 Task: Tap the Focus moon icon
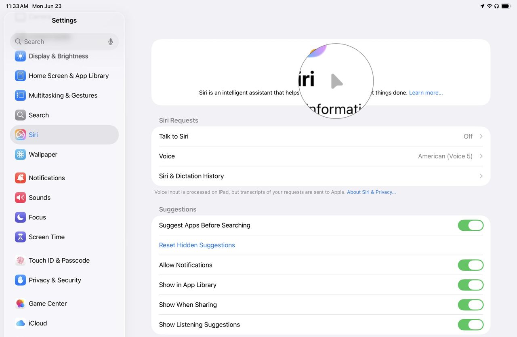20,217
